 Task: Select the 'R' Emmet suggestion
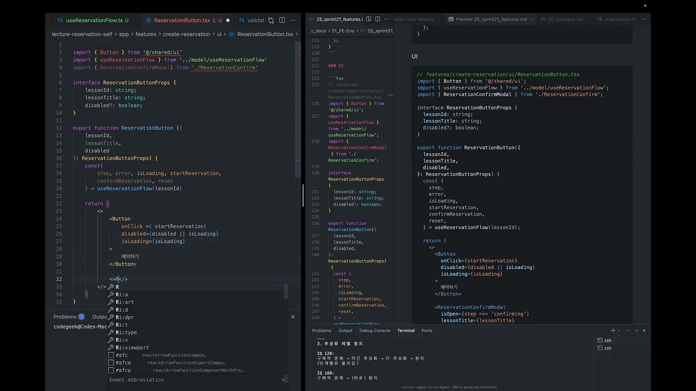(196, 287)
